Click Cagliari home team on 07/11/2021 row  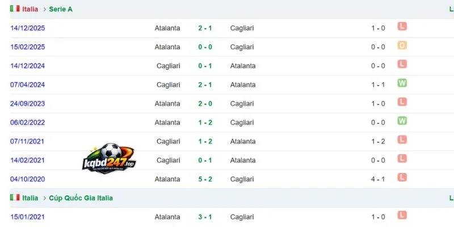[168, 141]
